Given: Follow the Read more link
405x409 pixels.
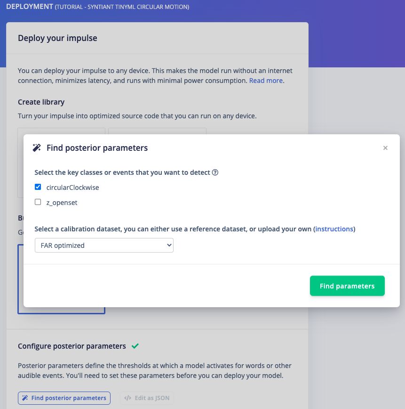Looking at the screenshot, I should [x=266, y=81].
